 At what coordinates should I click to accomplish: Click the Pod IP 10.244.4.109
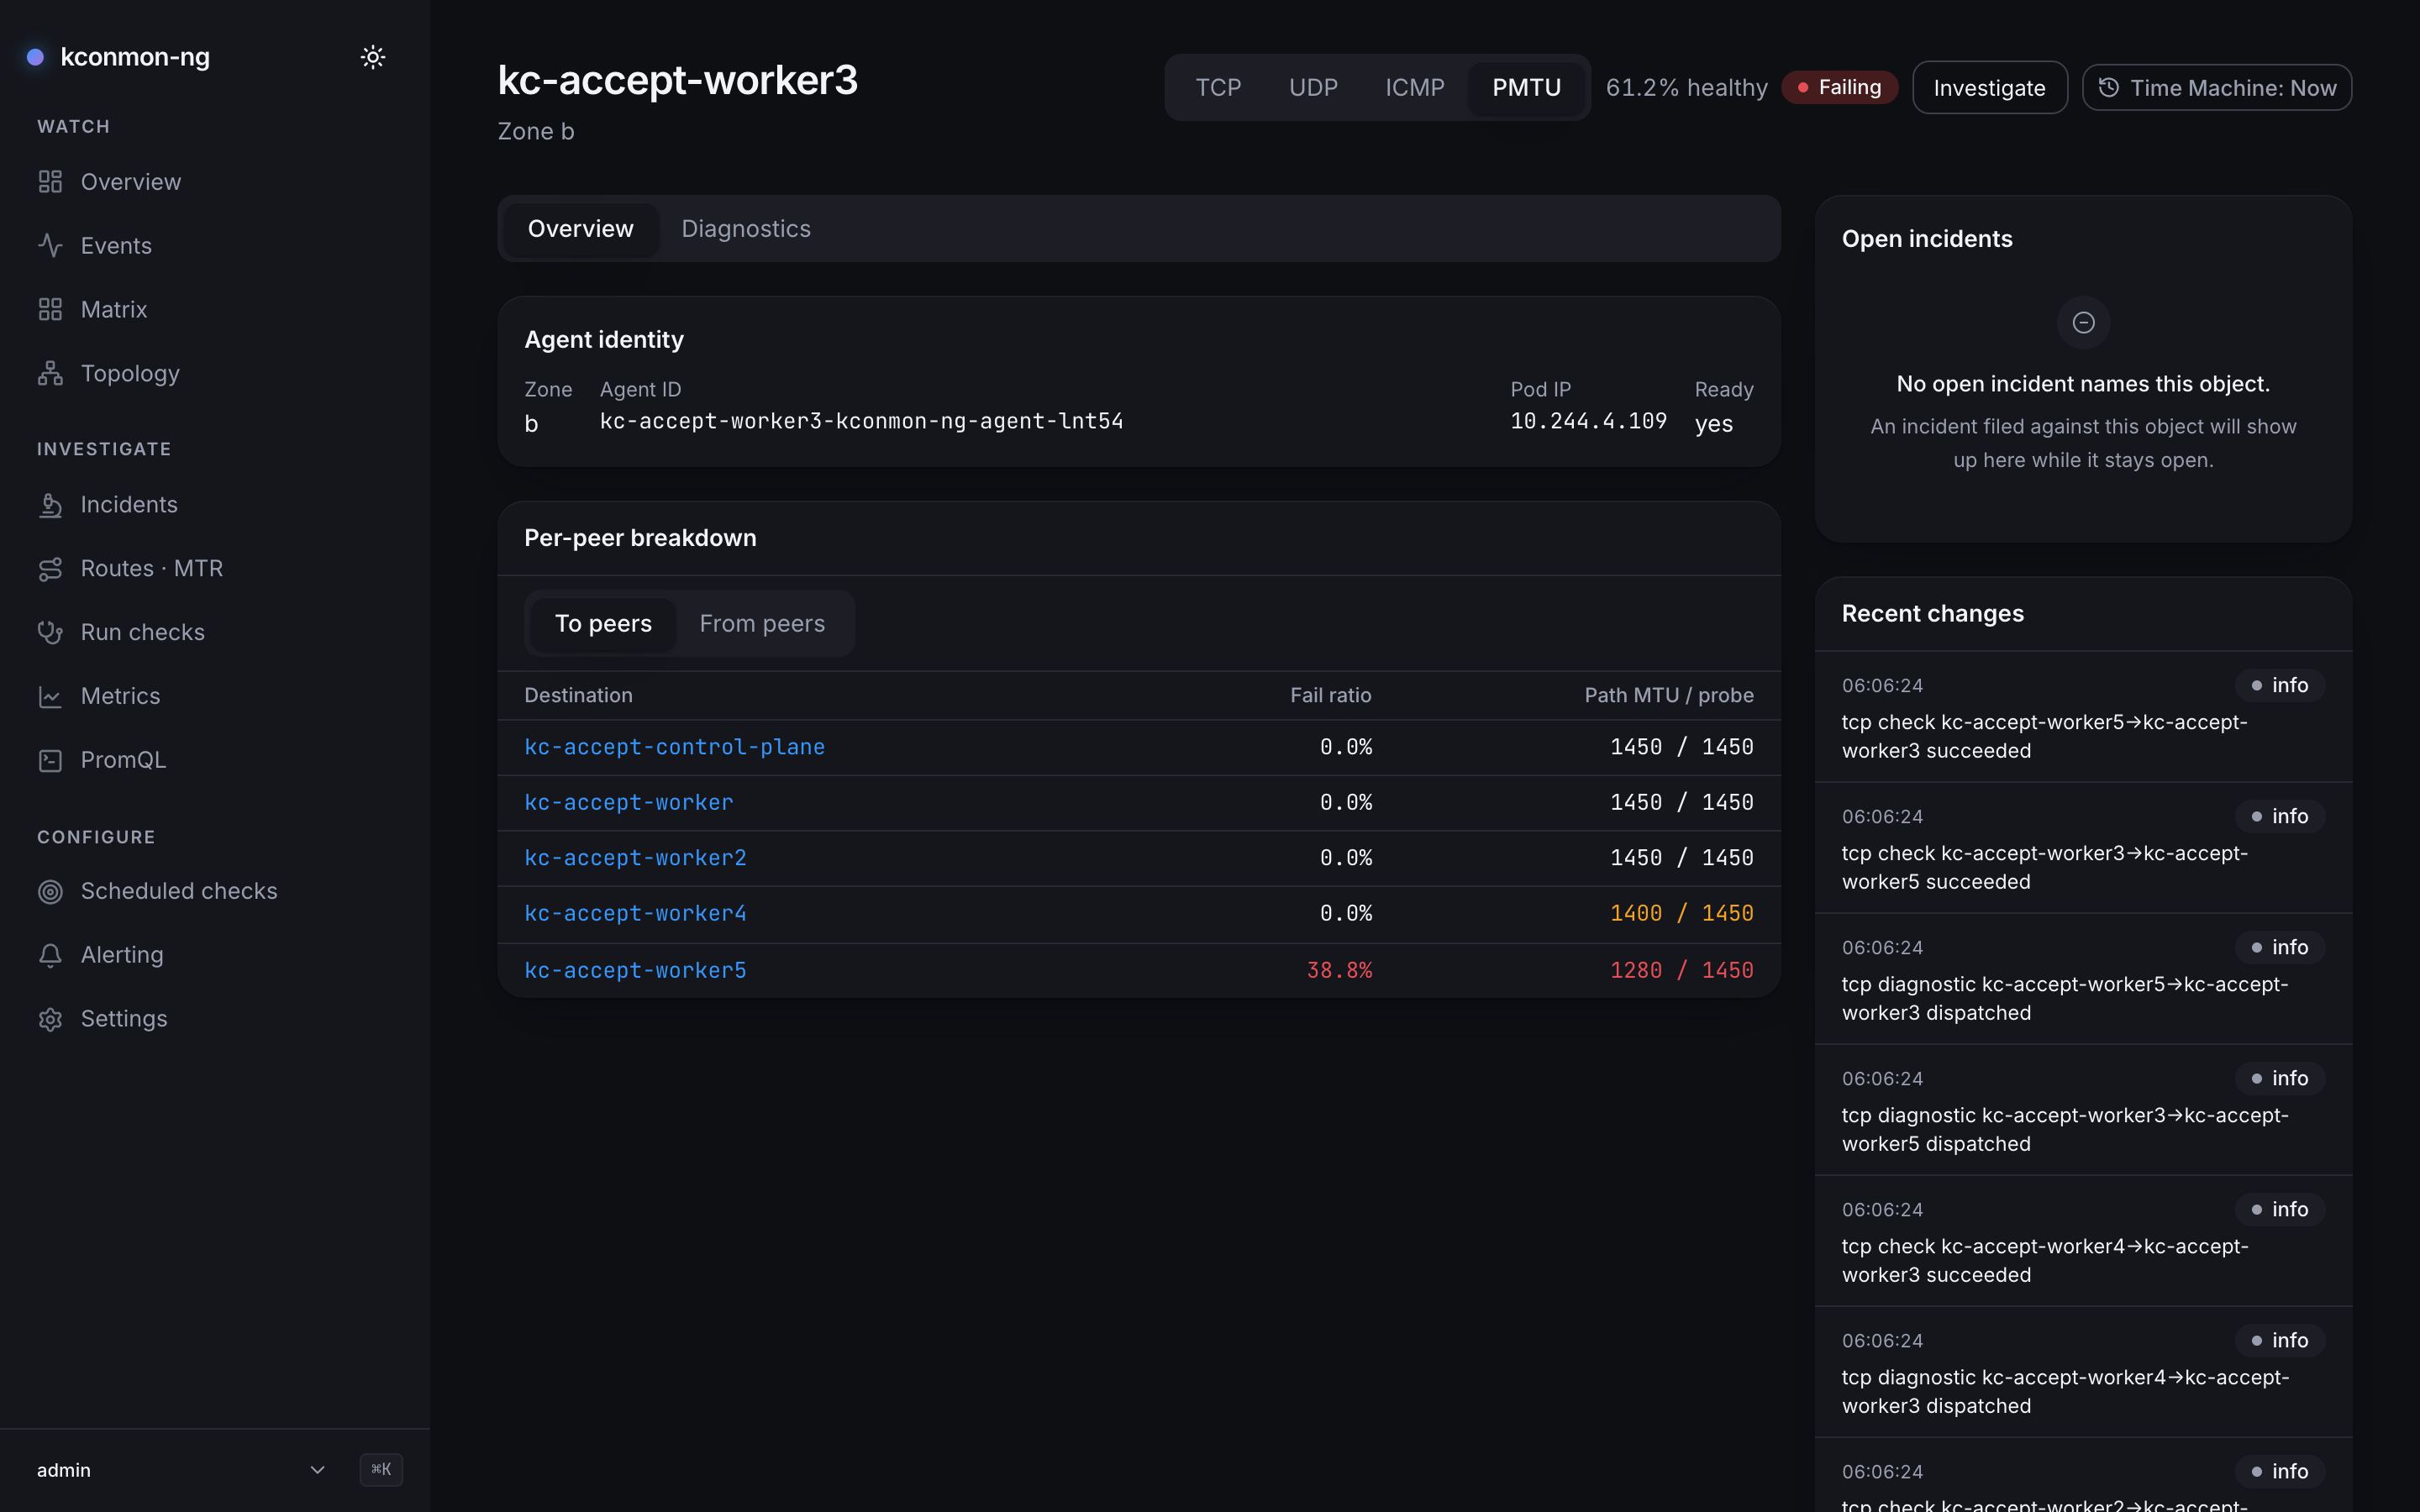coord(1588,422)
